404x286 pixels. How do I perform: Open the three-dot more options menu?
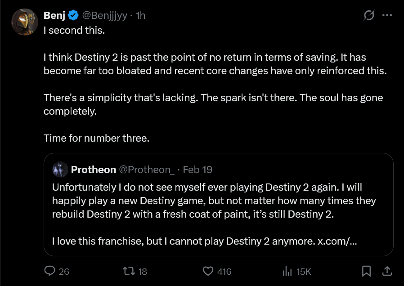pos(387,15)
